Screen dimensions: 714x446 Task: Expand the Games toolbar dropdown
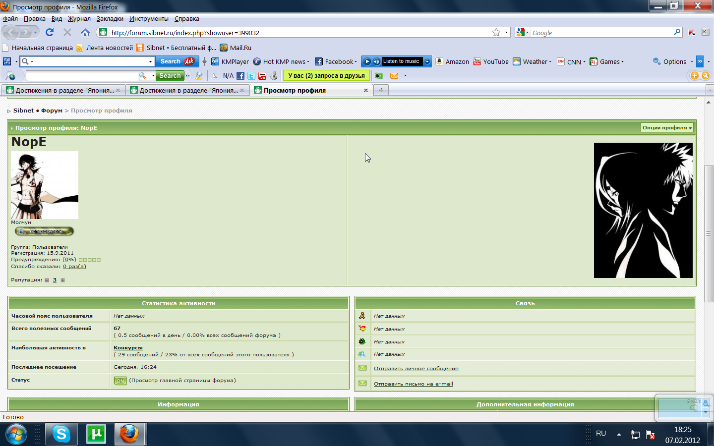622,62
